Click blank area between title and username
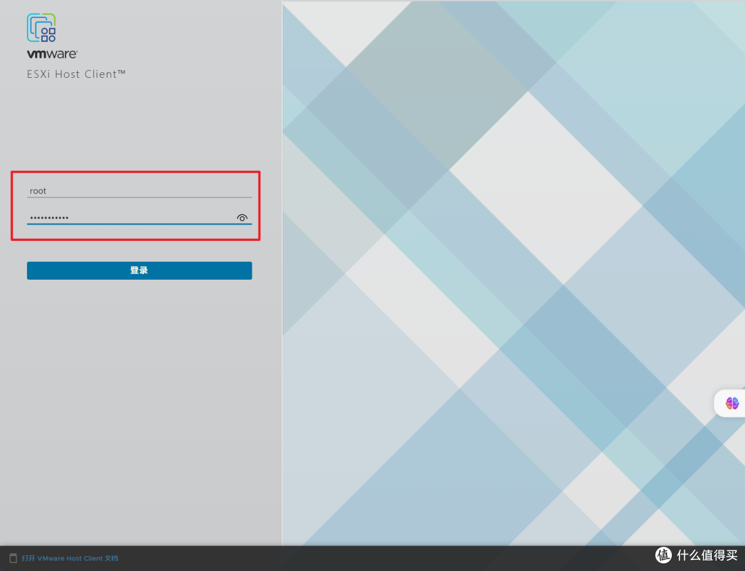The image size is (745, 571). coord(139,124)
